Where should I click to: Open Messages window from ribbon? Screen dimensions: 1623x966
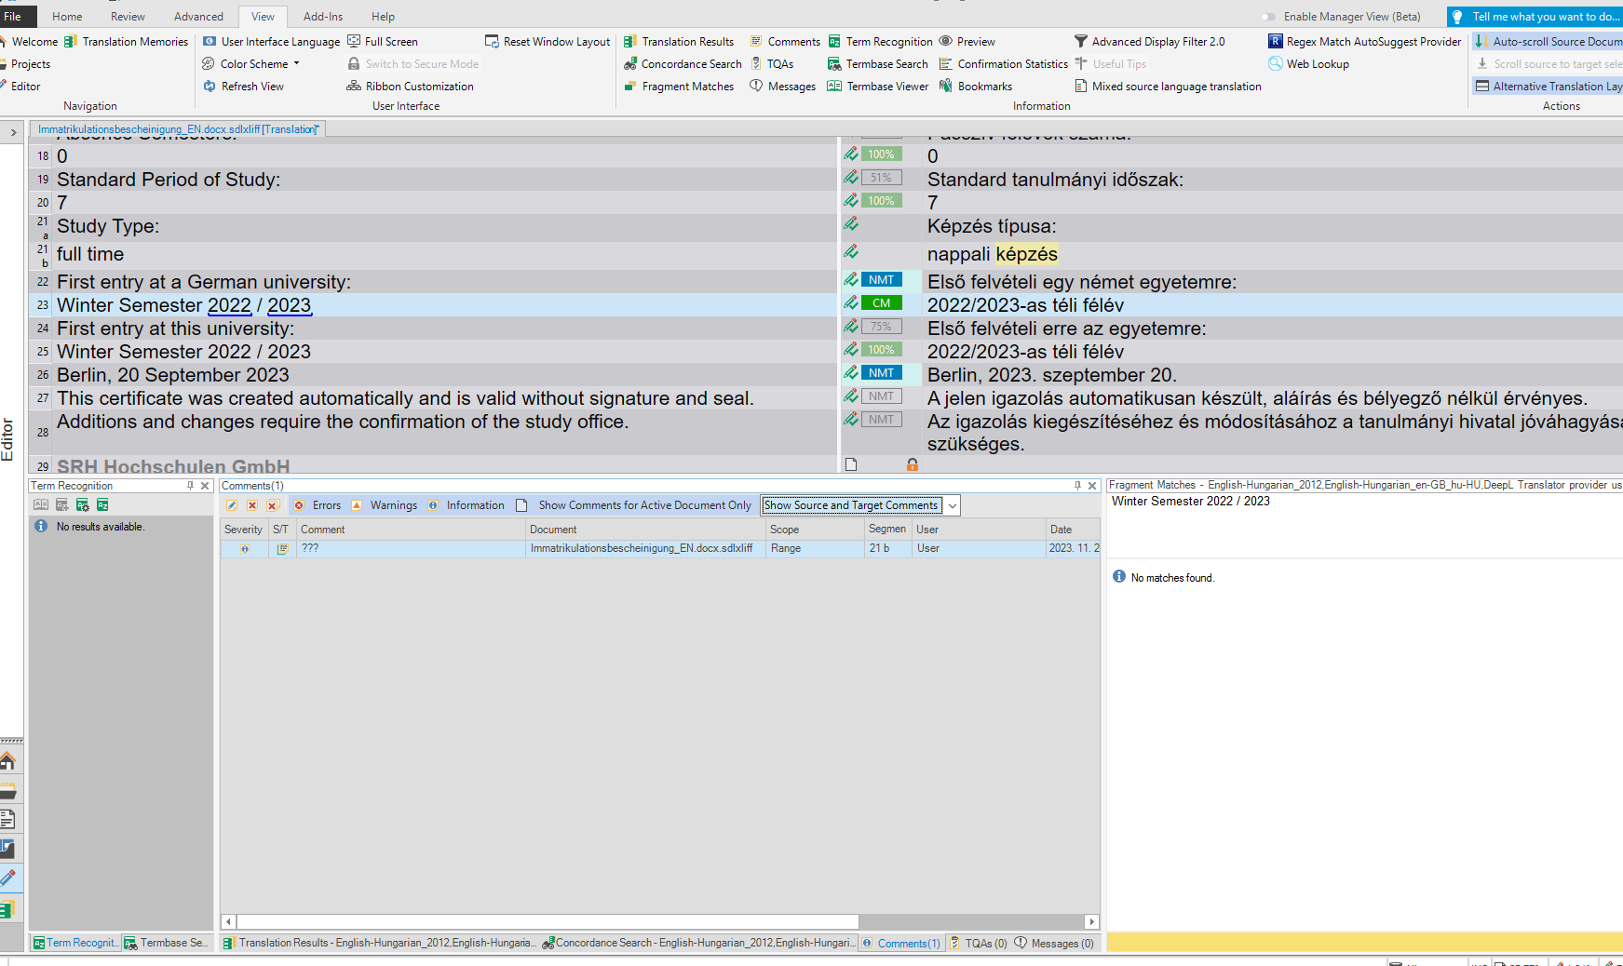(x=782, y=87)
